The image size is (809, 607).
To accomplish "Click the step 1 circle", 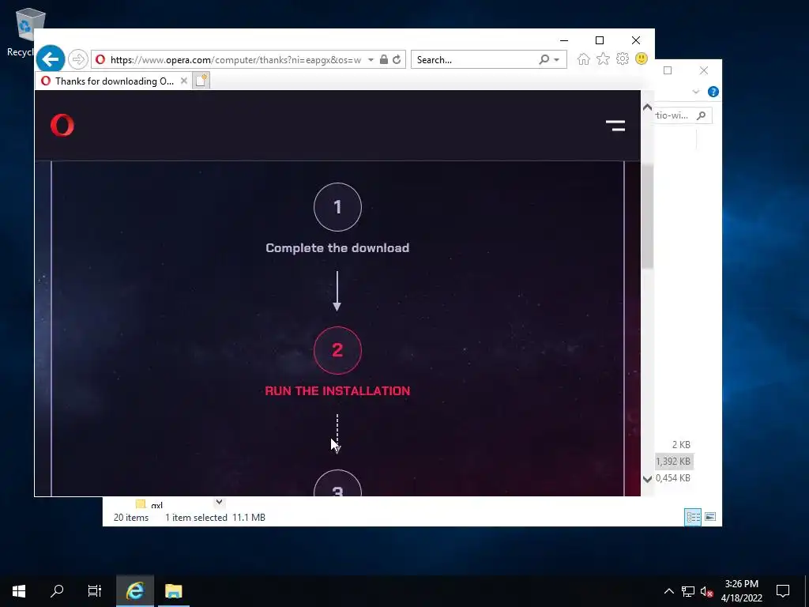I will (337, 207).
